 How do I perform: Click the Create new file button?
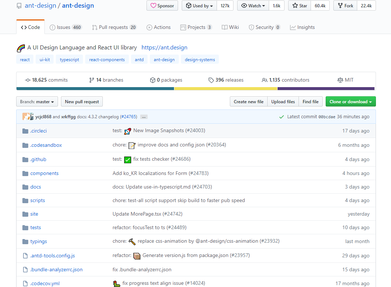coord(249,102)
